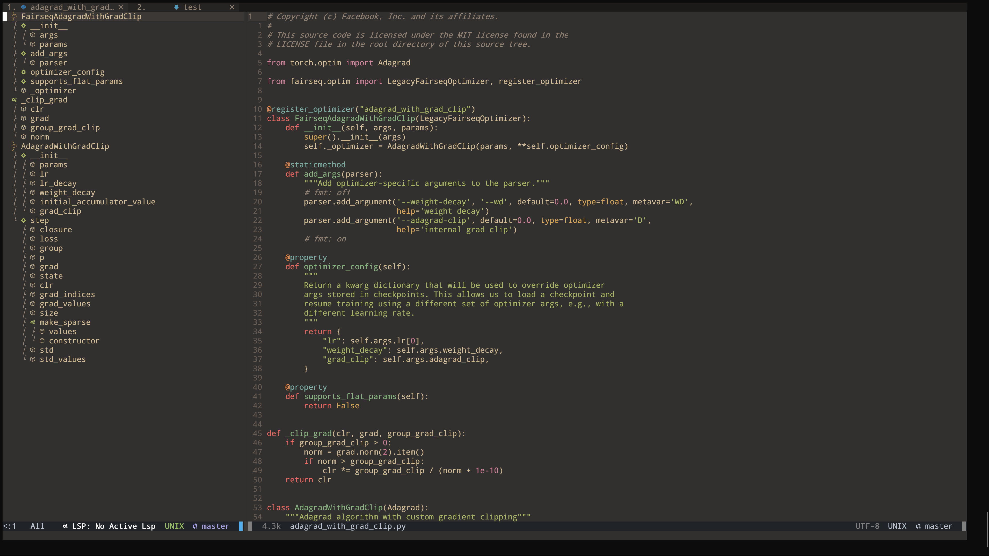989x556 pixels.
Task: Click the git branch icon in right statusline
Action: 918,526
